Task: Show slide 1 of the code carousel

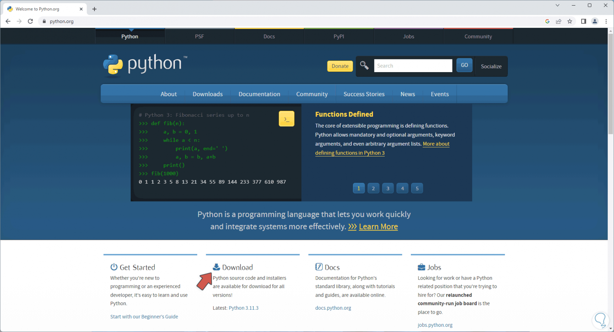Action: (x=359, y=188)
